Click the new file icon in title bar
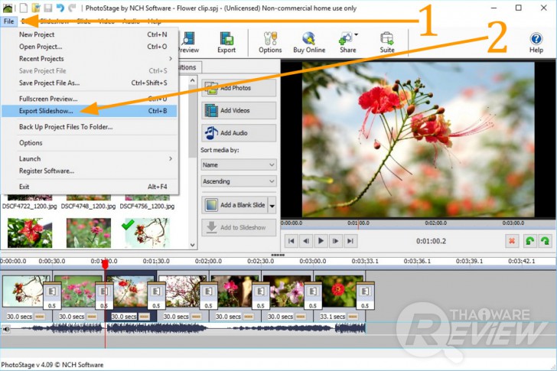 point(24,8)
